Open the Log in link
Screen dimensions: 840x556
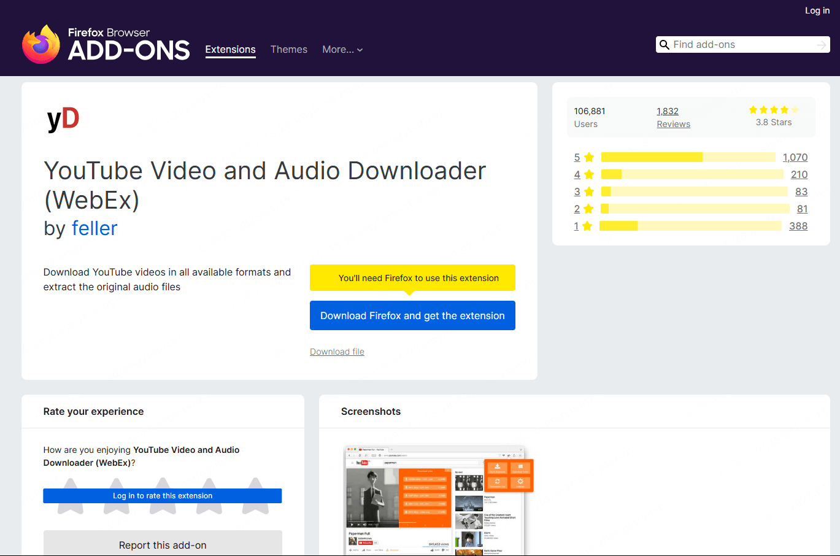tap(817, 10)
